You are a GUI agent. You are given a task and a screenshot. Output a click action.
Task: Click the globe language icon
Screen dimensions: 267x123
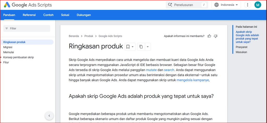click(216, 5)
